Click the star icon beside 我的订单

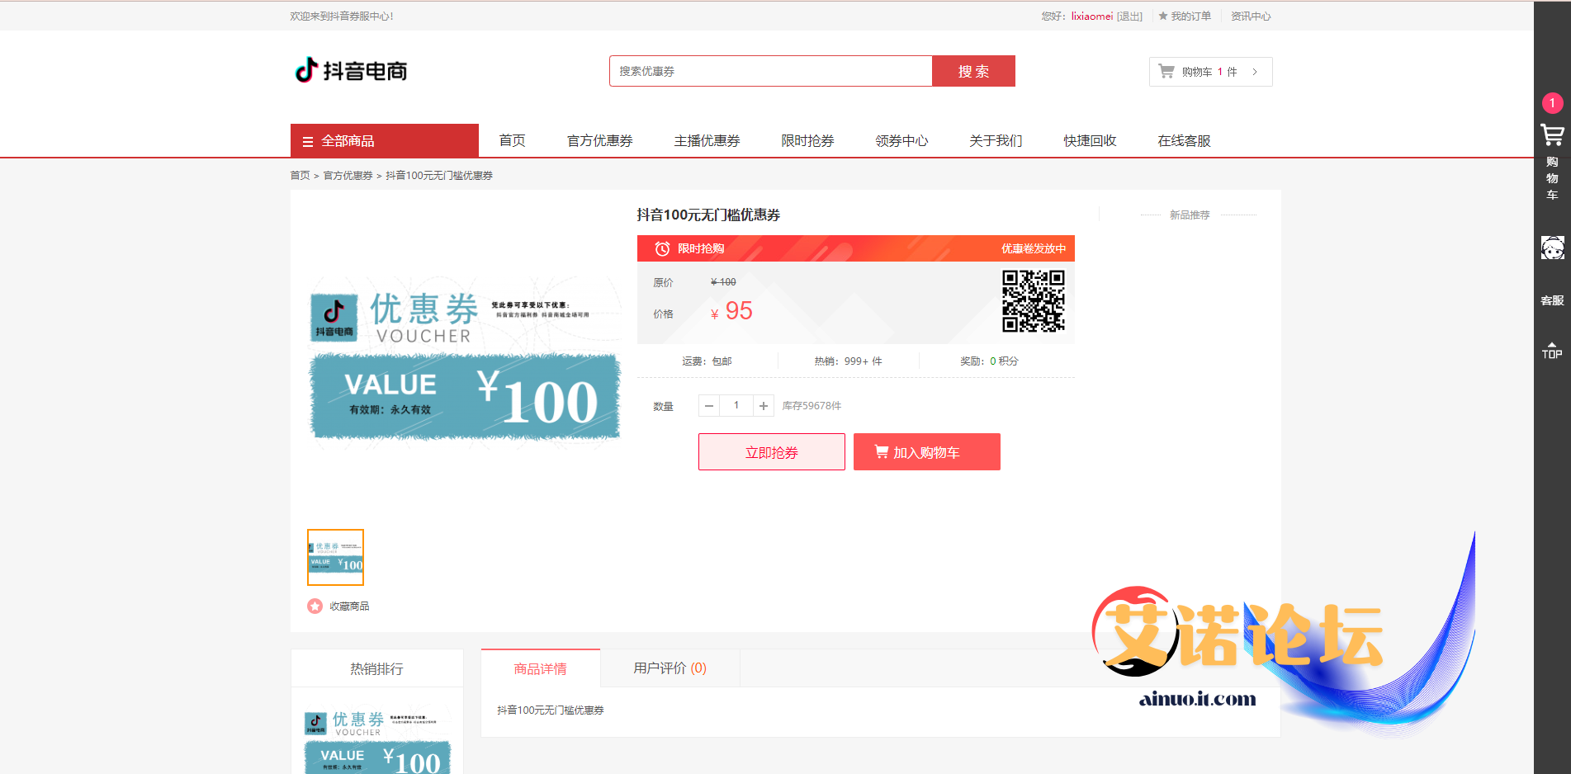[x=1163, y=17]
